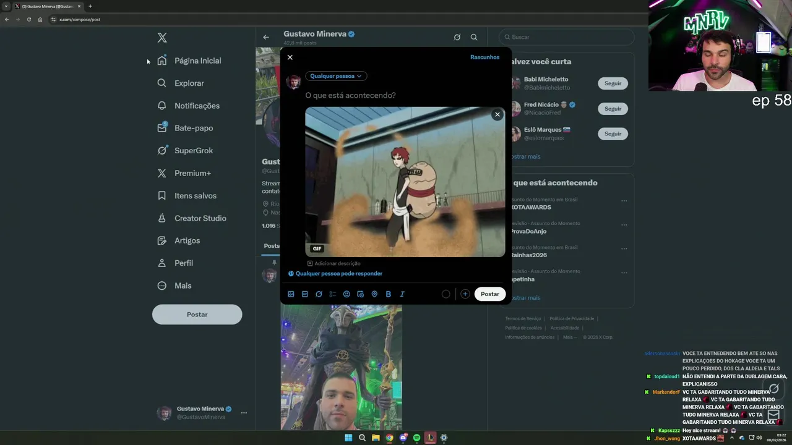Reload the browser page
Image resolution: width=792 pixels, height=445 pixels.
(28, 19)
